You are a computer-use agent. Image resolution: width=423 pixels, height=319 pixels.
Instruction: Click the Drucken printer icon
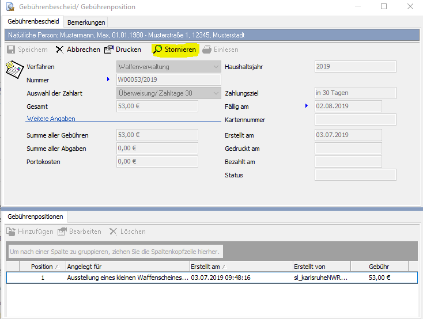[x=108, y=50]
